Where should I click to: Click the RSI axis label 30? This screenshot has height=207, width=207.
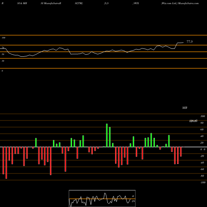[x=3, y=61]
